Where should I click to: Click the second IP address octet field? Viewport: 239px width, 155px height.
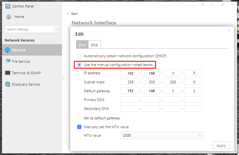coord(151,73)
